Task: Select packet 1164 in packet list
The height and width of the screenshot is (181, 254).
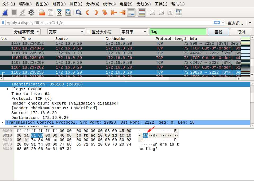Action: point(120,67)
